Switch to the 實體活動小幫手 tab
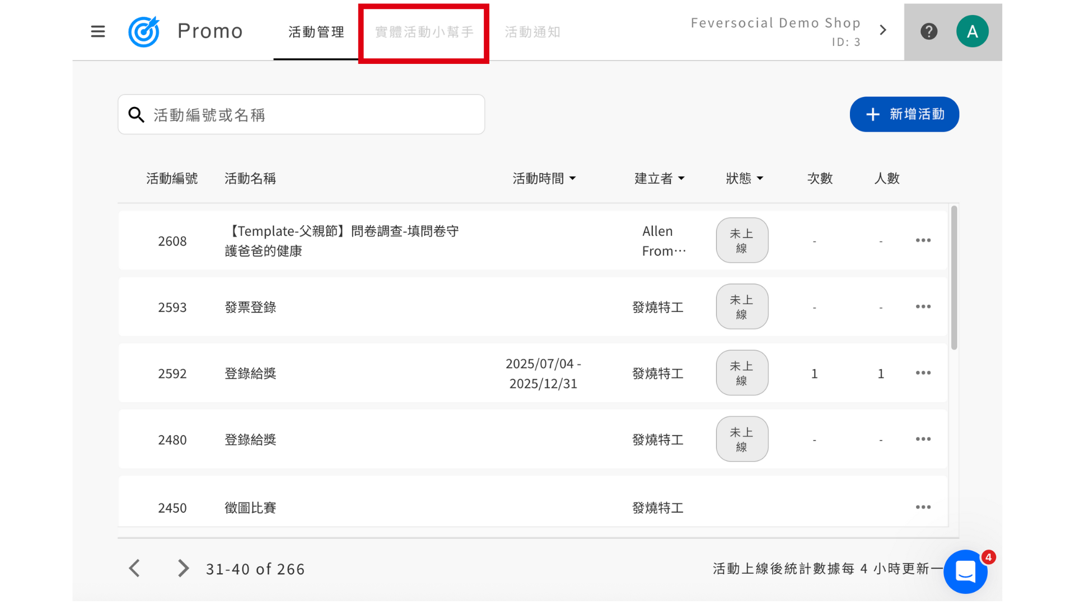The height and width of the screenshot is (605, 1075). [424, 32]
